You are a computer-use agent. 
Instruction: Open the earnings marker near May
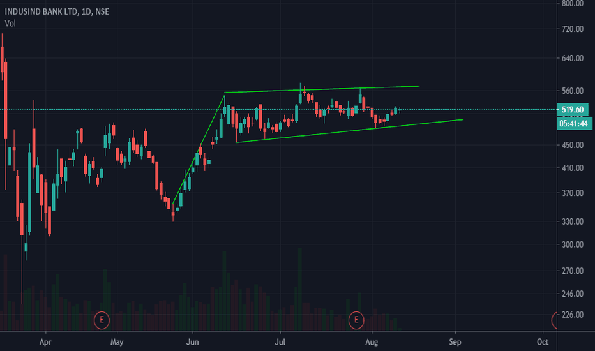coord(102,320)
